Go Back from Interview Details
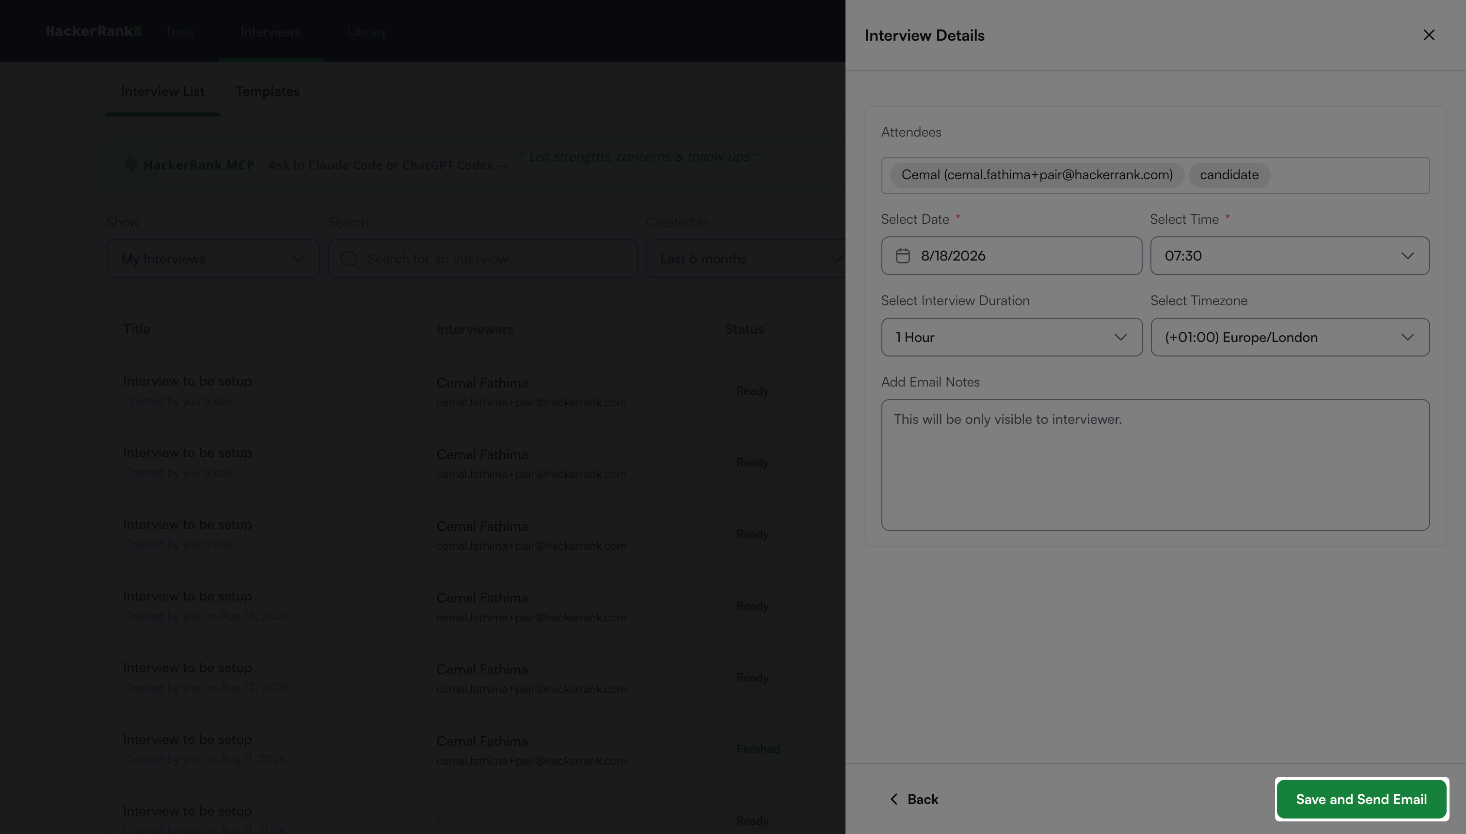 [913, 799]
